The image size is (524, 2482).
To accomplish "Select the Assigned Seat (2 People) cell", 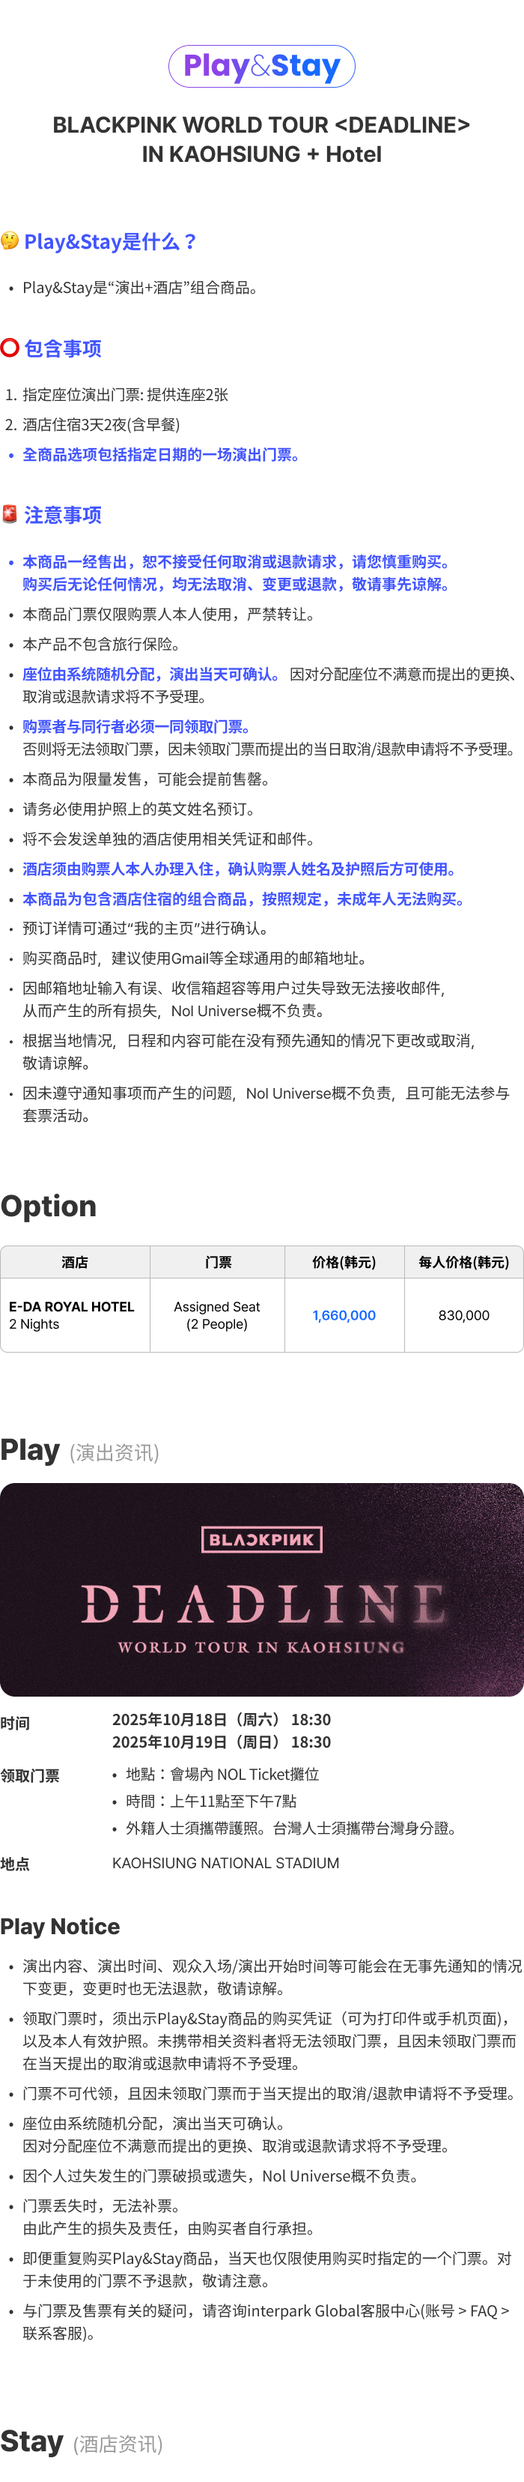I will click(x=217, y=1315).
